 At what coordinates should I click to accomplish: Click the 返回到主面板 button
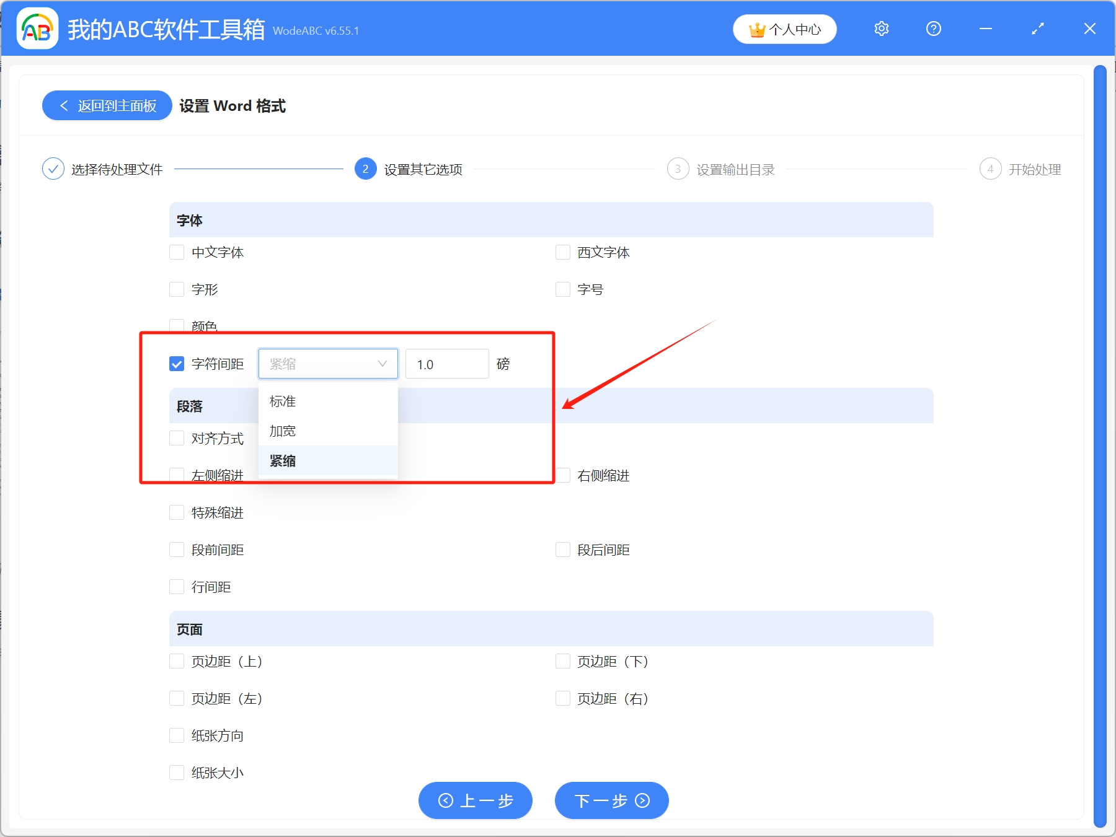(107, 105)
